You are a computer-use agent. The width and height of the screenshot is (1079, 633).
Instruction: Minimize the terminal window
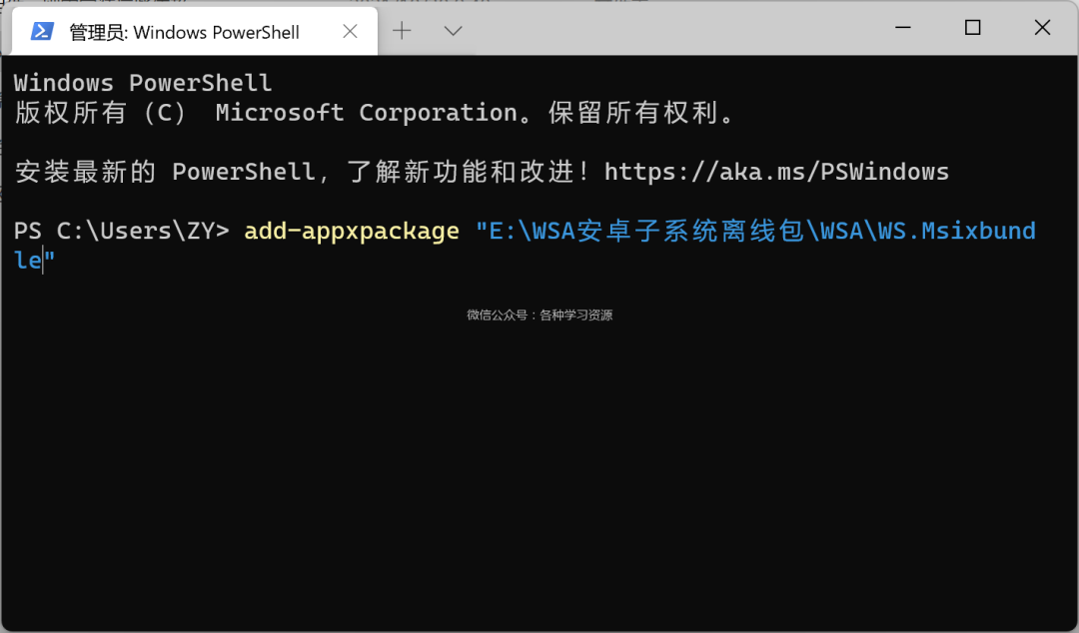click(x=903, y=28)
